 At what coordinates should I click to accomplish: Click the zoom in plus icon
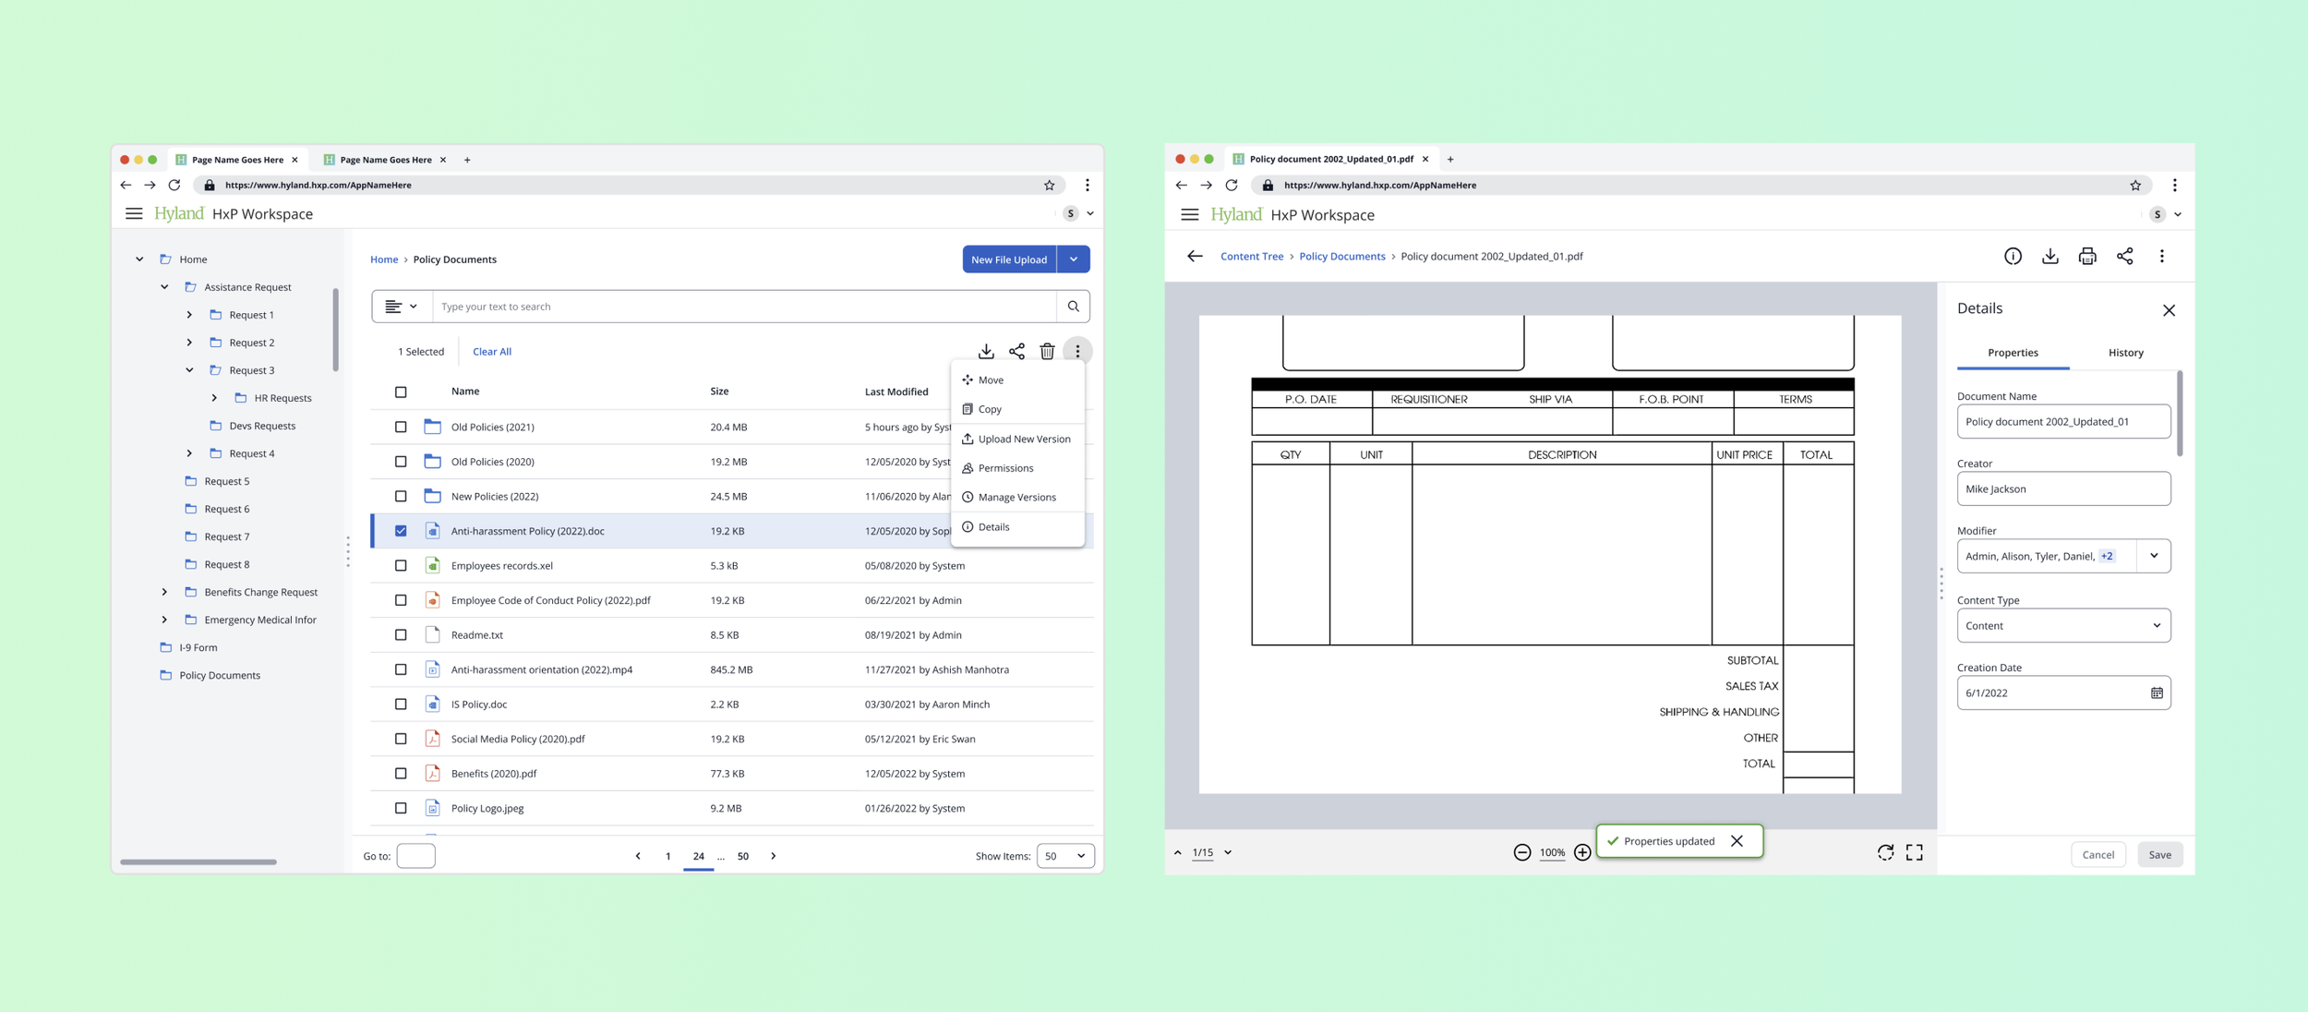tap(1582, 852)
